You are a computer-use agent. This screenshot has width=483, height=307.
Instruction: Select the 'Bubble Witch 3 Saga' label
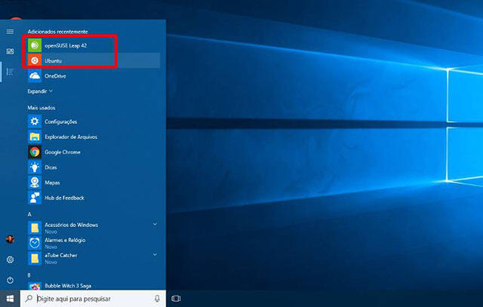(x=68, y=286)
